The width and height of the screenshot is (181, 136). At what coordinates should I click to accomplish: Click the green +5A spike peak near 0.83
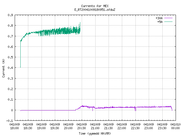80,23
